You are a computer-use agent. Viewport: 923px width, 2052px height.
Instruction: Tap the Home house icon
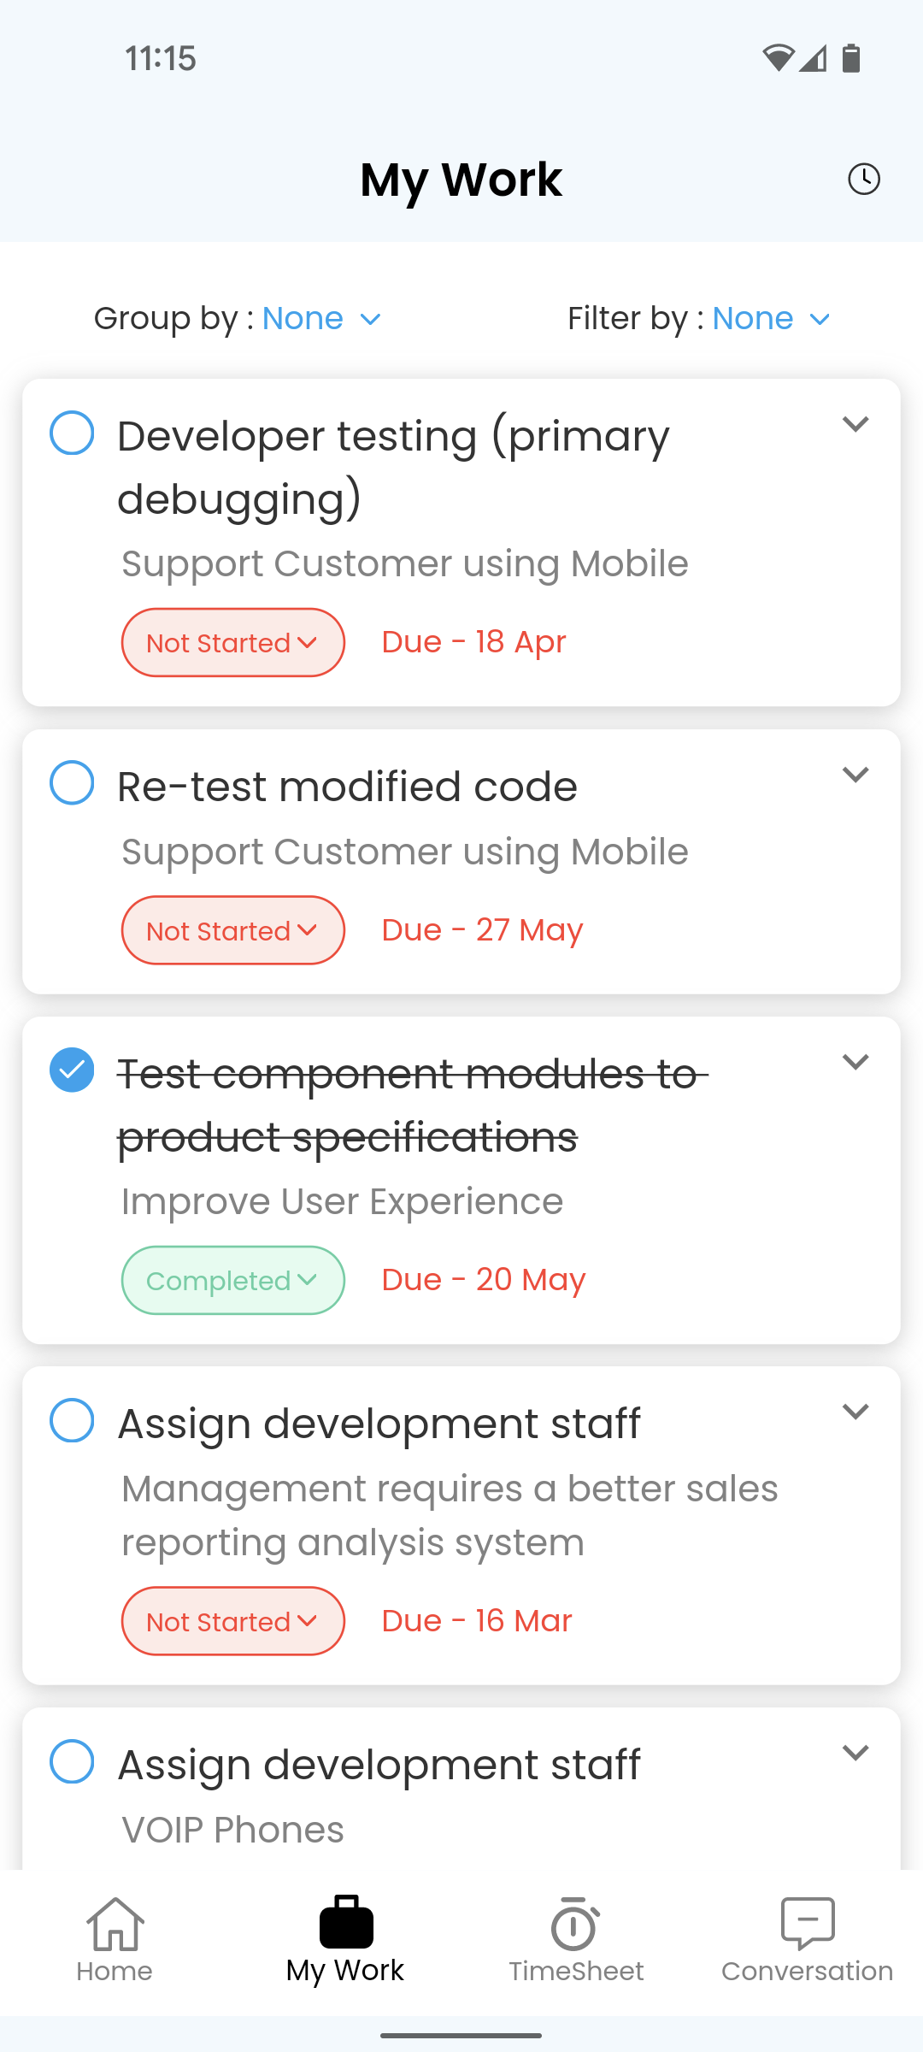pos(115,1925)
